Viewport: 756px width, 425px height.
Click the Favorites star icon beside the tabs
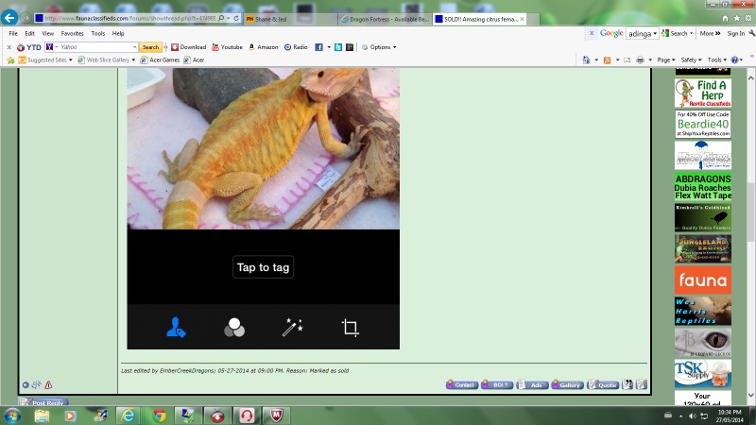pos(737,18)
